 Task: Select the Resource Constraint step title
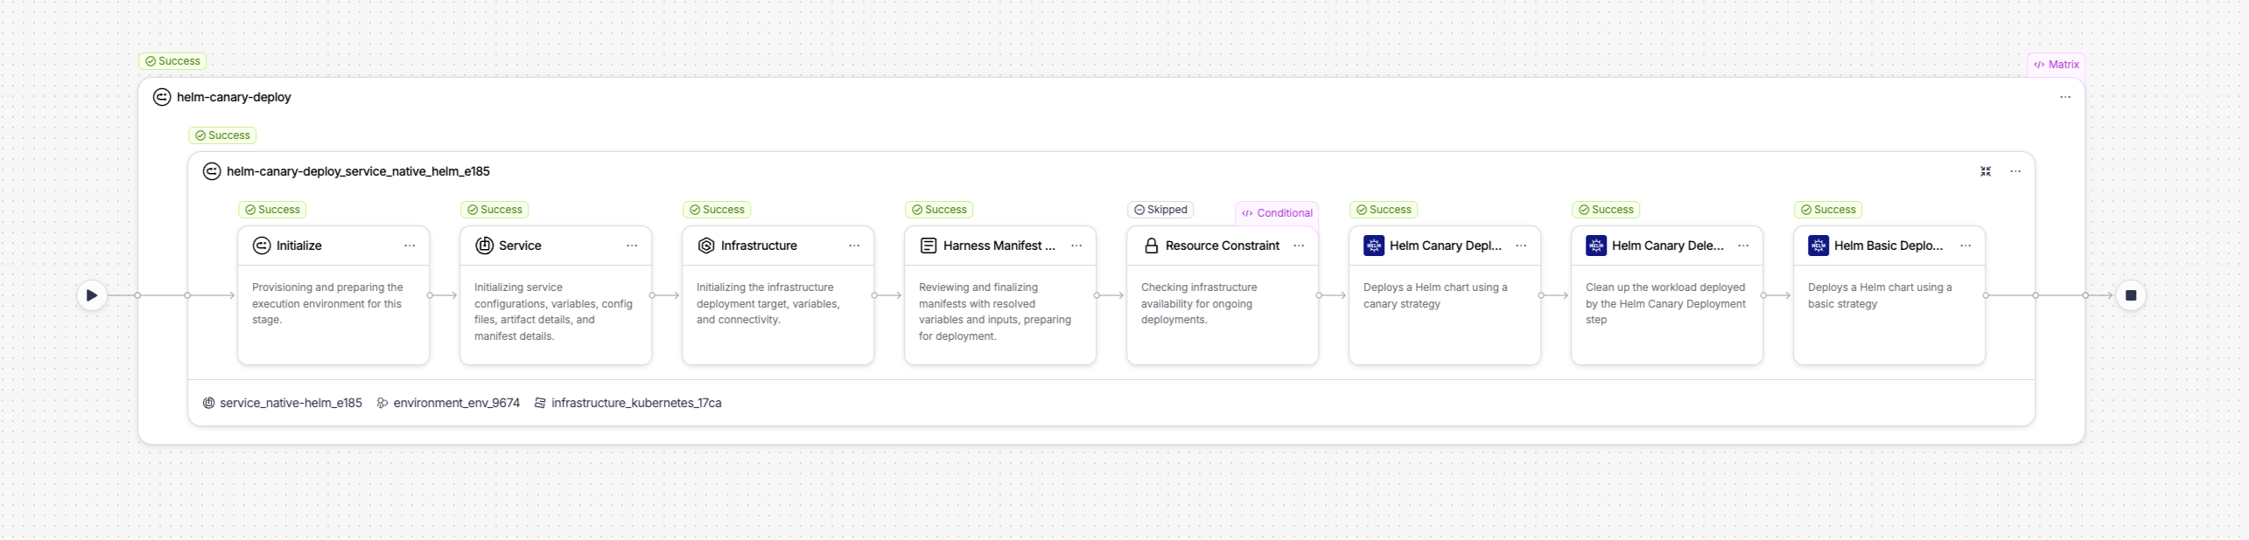tap(1223, 246)
